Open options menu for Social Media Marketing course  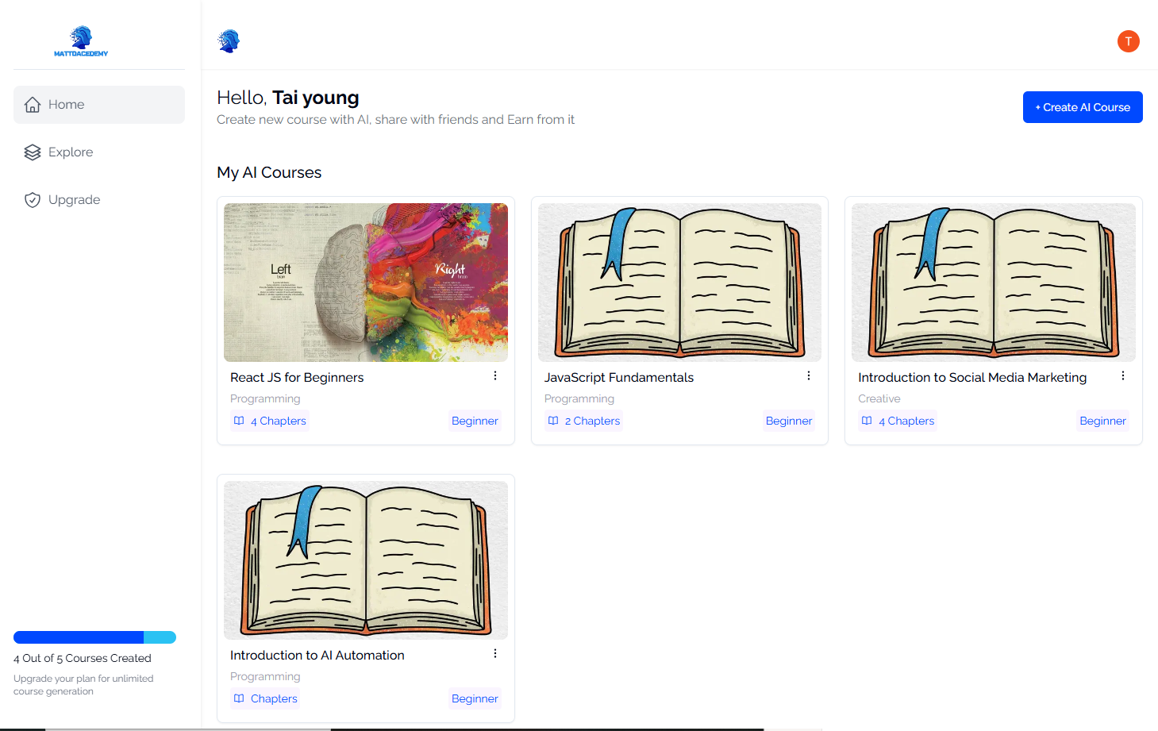[1123, 376]
